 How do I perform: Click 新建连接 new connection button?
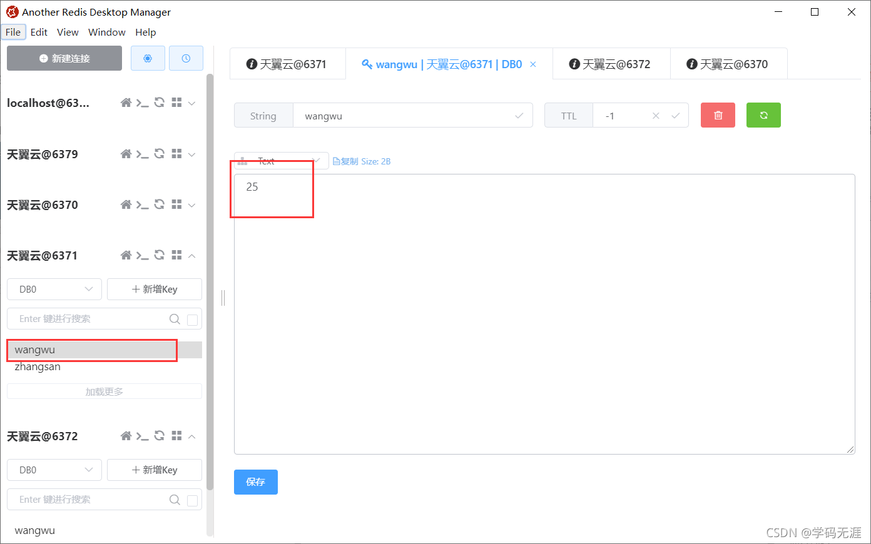(64, 58)
